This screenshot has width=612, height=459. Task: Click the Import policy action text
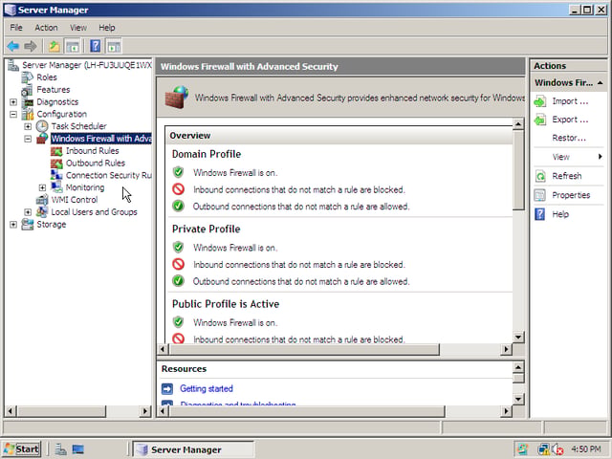pos(570,101)
